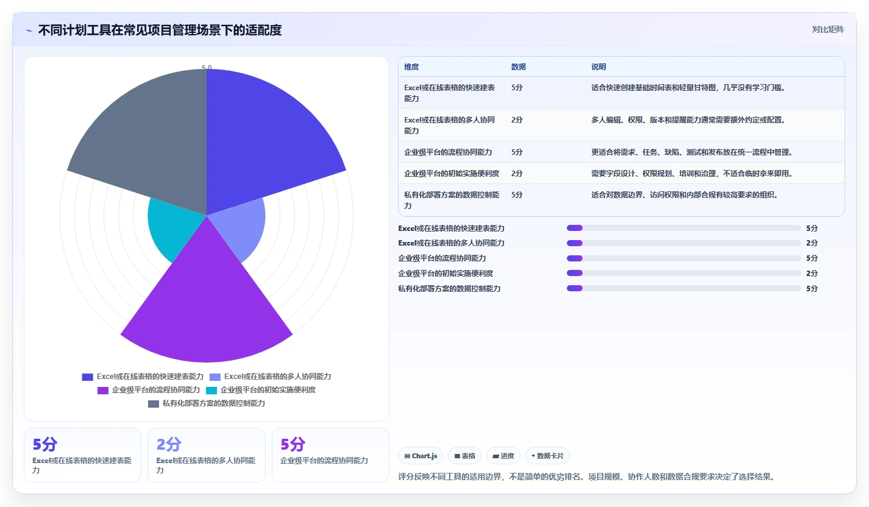Click progress bar for Excel或在线表格的多人协同能力
The height and width of the screenshot is (507, 869).
click(684, 243)
